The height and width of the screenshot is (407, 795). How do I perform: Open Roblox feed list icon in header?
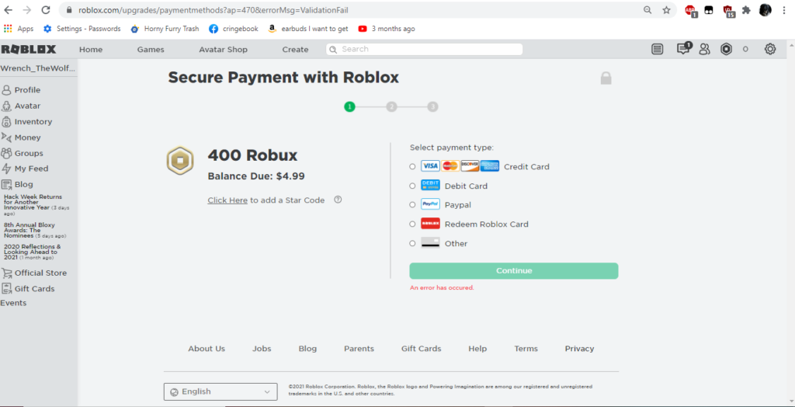tap(657, 49)
